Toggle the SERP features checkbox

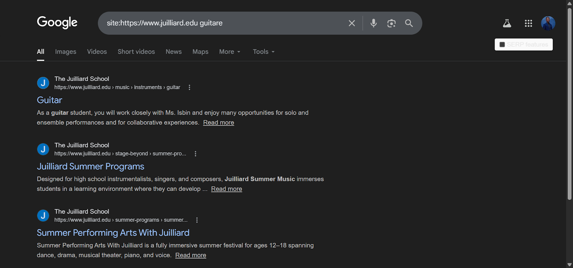[x=502, y=44]
